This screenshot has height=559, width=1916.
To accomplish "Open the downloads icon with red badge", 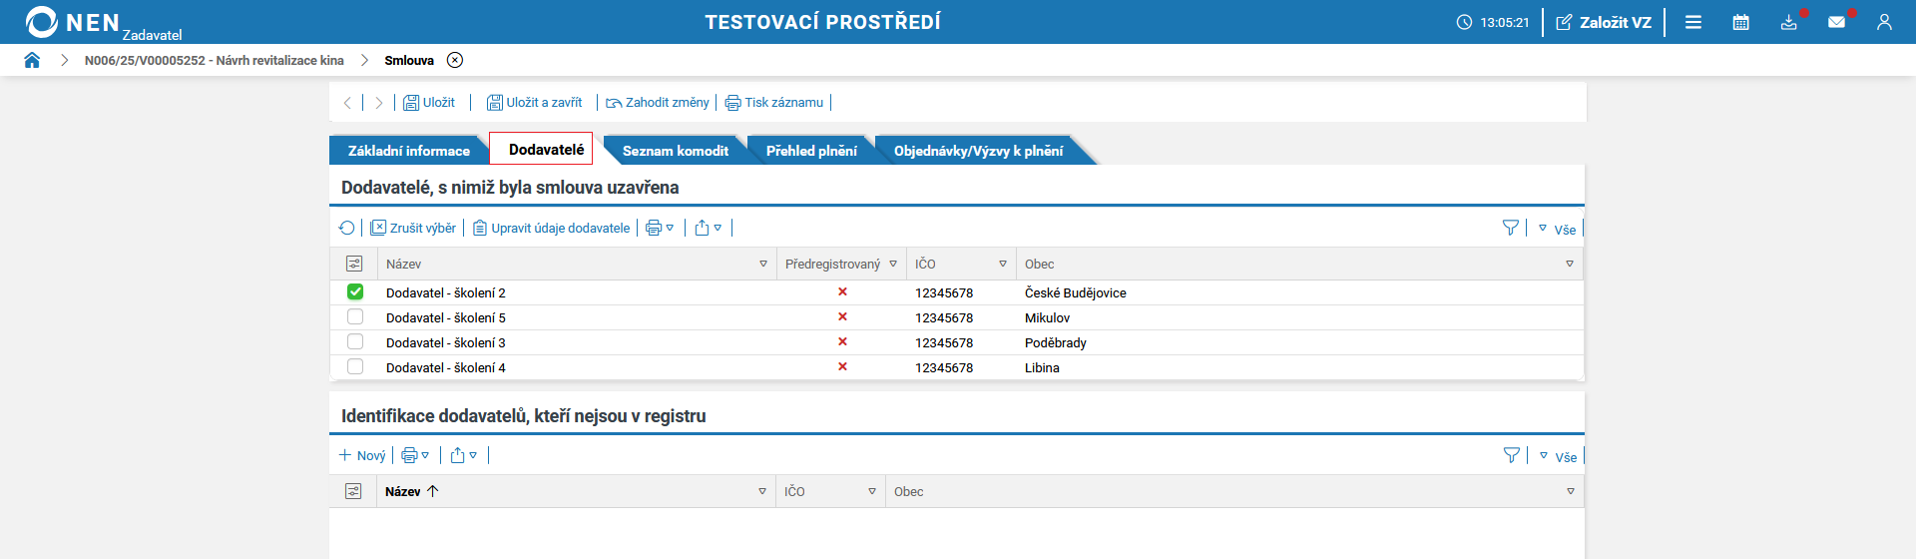I will 1789,22.
